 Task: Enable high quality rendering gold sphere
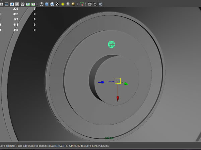[73, 4]
